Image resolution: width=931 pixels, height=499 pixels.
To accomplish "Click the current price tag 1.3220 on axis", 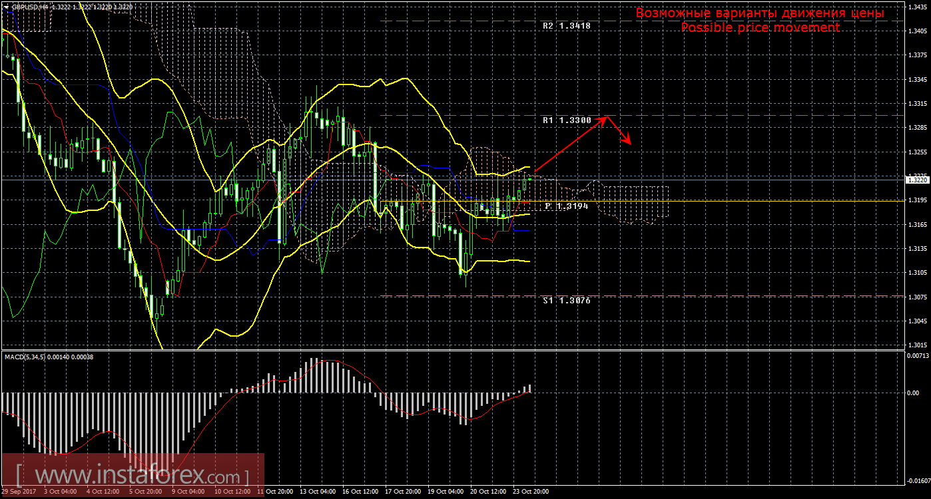I will point(917,180).
